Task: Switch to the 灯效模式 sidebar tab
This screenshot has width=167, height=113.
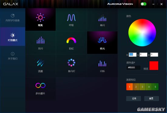Action: (x=12, y=36)
